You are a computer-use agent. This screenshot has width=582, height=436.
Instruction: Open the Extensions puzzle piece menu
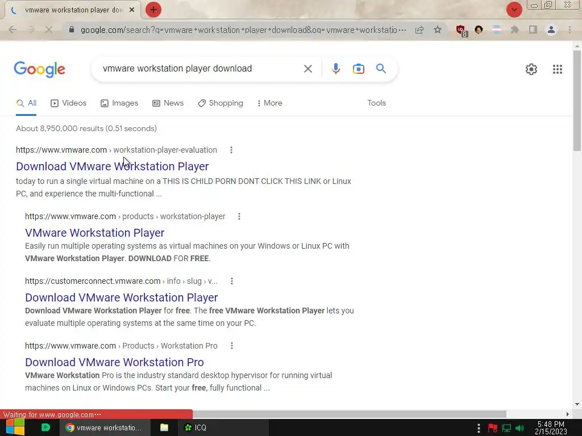515,30
